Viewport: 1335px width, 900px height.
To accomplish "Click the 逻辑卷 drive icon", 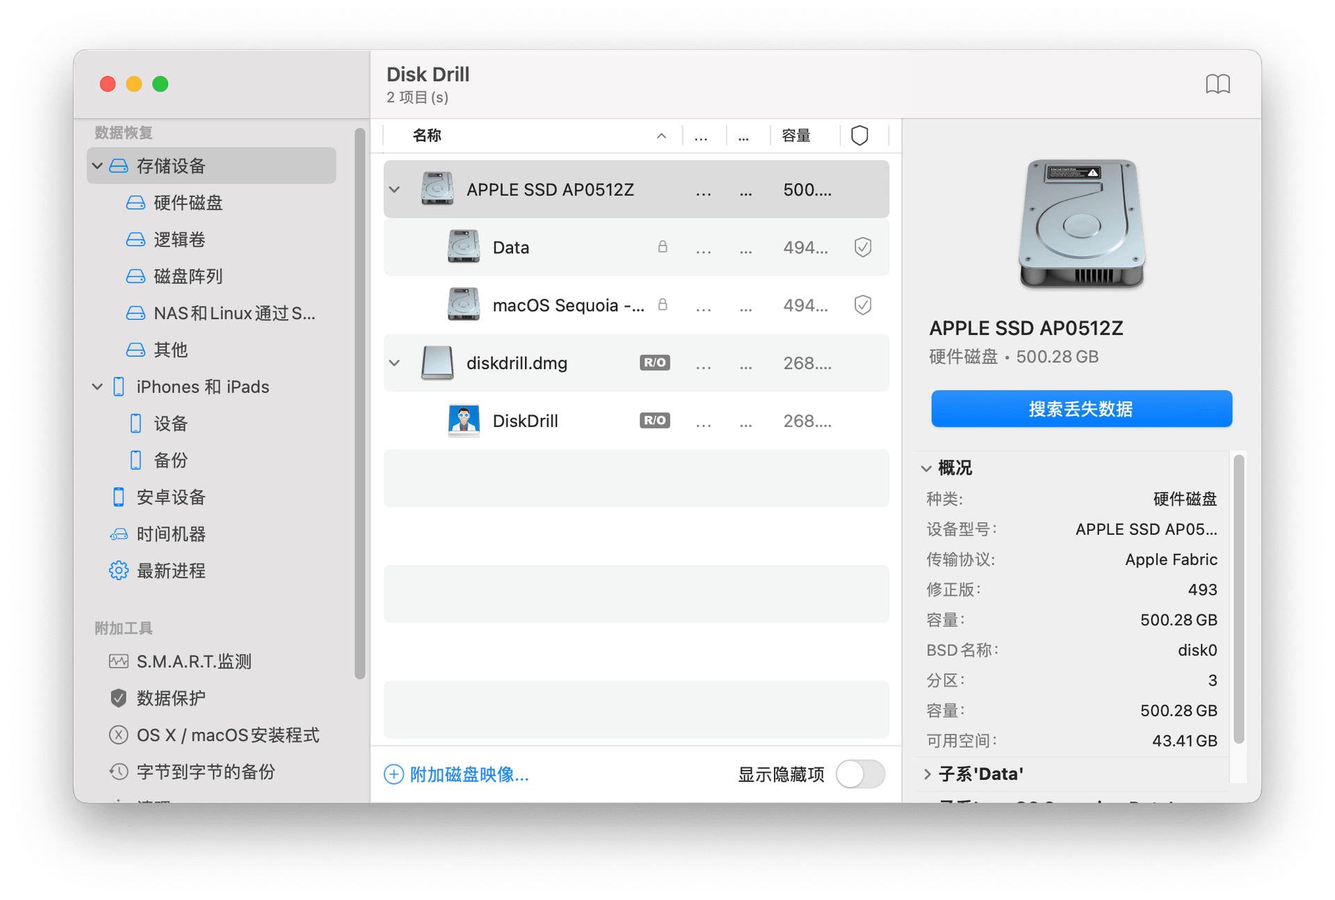I will click(x=136, y=240).
